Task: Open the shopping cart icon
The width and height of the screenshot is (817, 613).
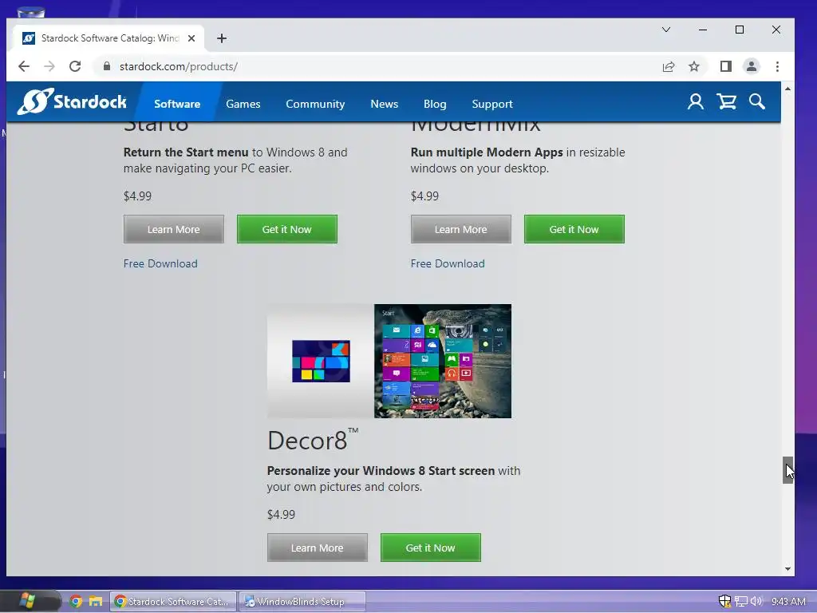Action: (x=726, y=101)
